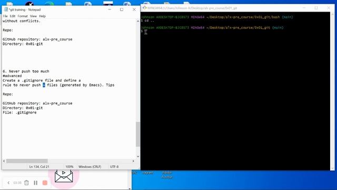Open the Help menu in Notepad
Image resolution: width=337 pixels, height=190 pixels.
coord(42,16)
